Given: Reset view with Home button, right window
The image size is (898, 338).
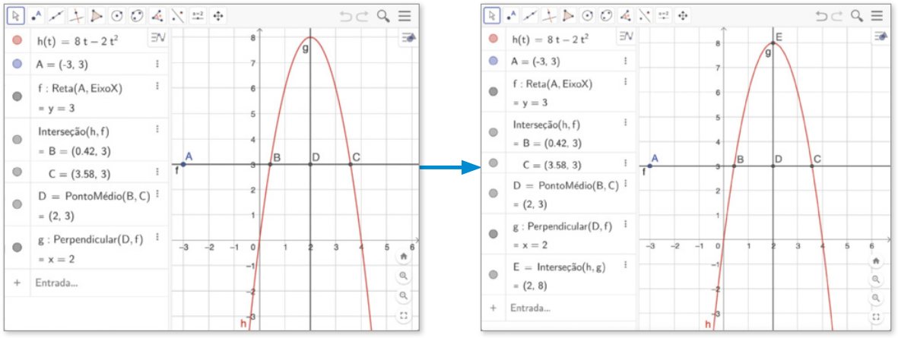Looking at the screenshot, I should pyautogui.click(x=876, y=261).
